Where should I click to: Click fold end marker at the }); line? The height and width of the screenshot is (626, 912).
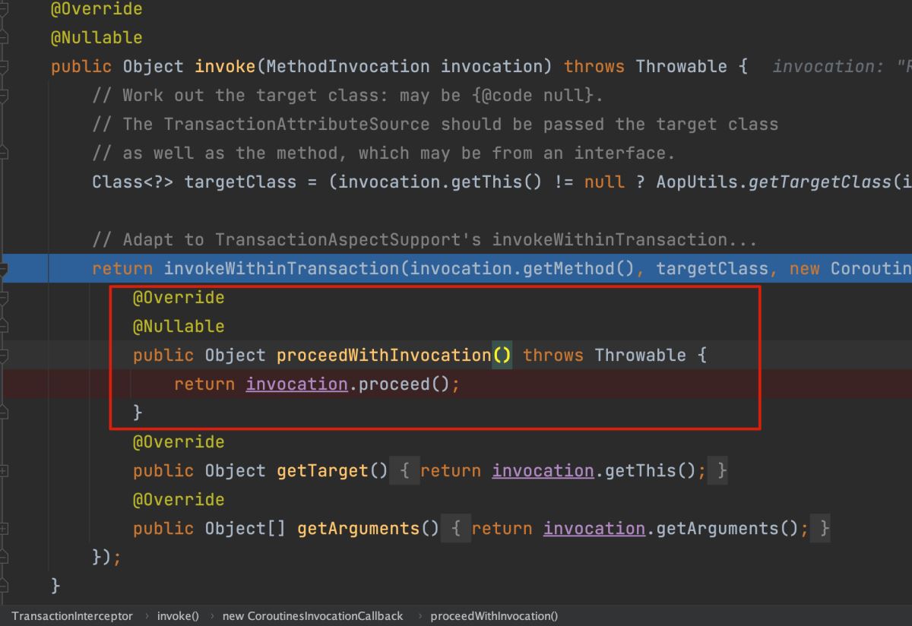coord(4,558)
